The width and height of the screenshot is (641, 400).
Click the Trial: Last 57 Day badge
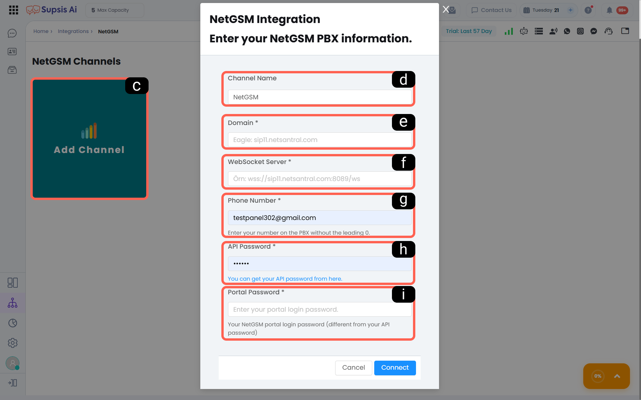coord(469,31)
